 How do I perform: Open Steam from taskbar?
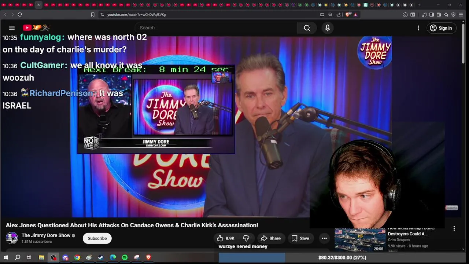(101, 257)
